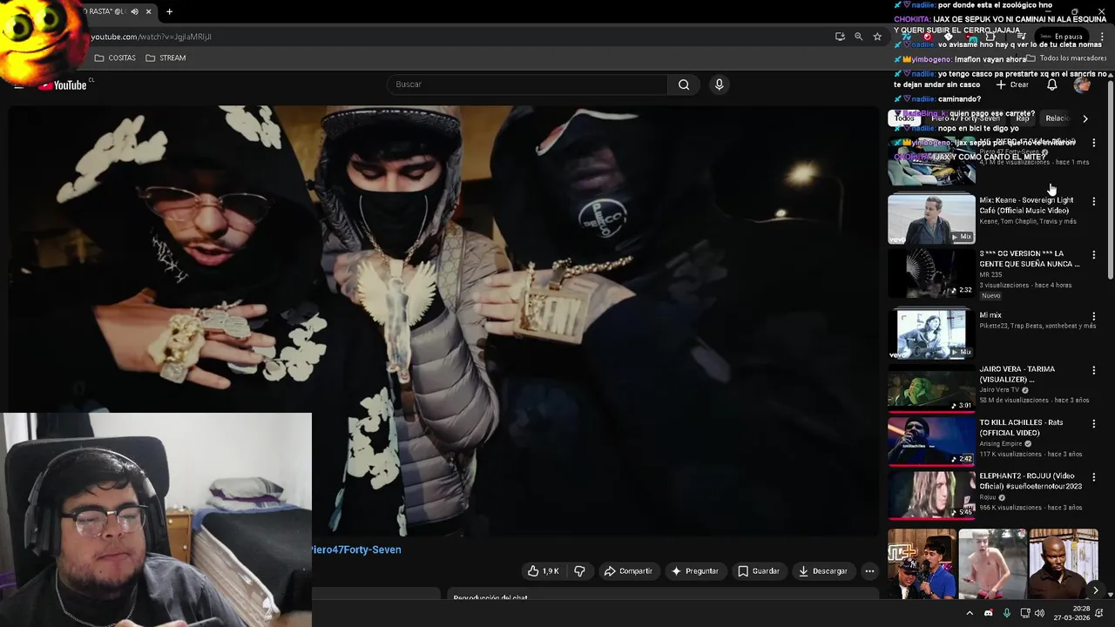Show hidden system tray icons
The height and width of the screenshot is (627, 1115).
[970, 613]
